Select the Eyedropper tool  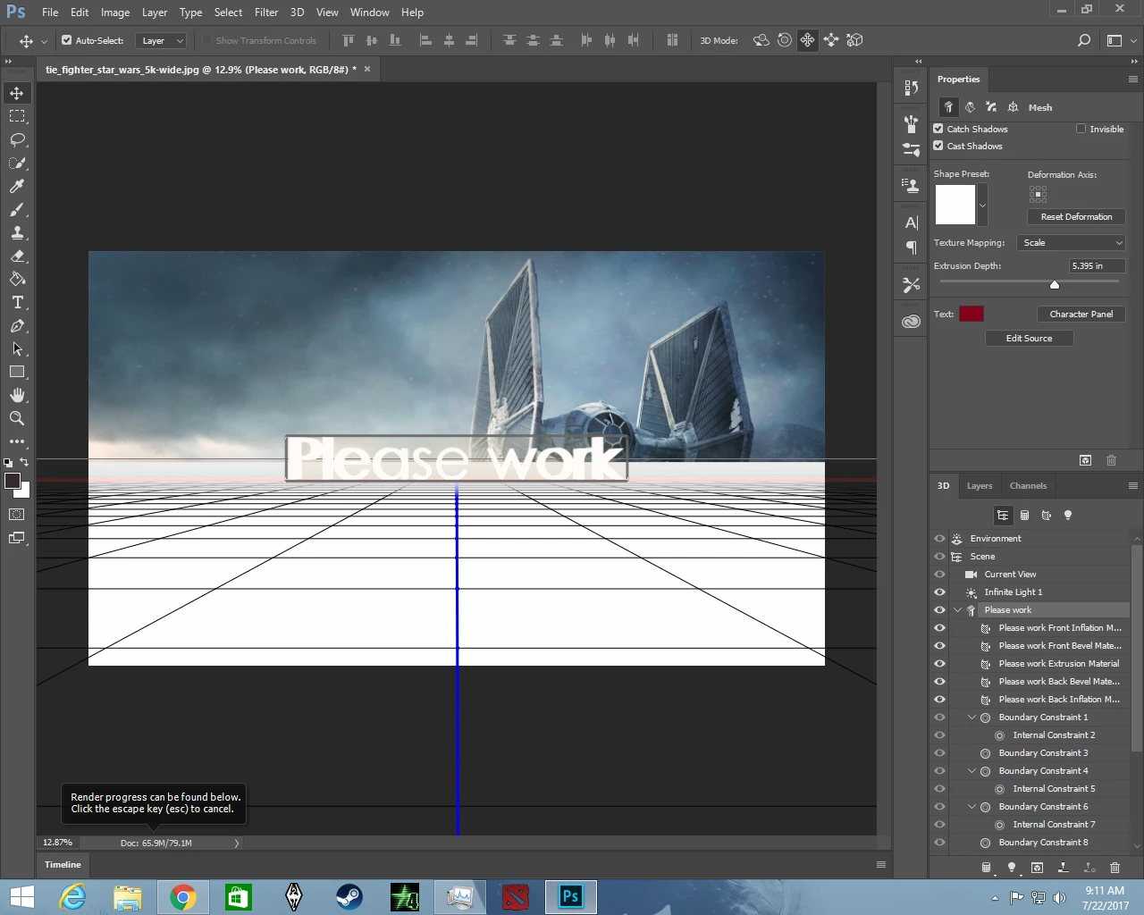pos(17,186)
